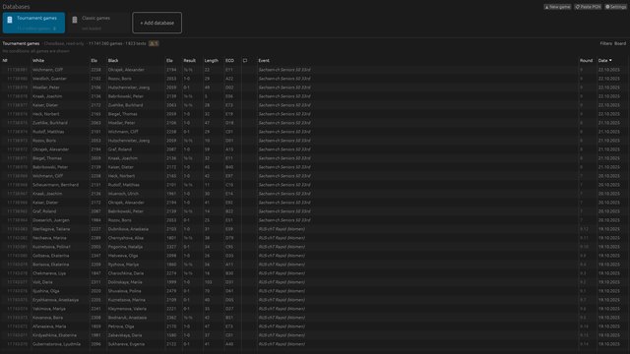The width and height of the screenshot is (630, 354).
Task: Click the comment icon column header
Action: coord(245,61)
